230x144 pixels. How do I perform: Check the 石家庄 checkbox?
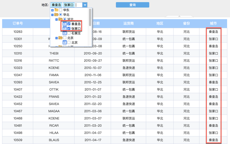69,33
